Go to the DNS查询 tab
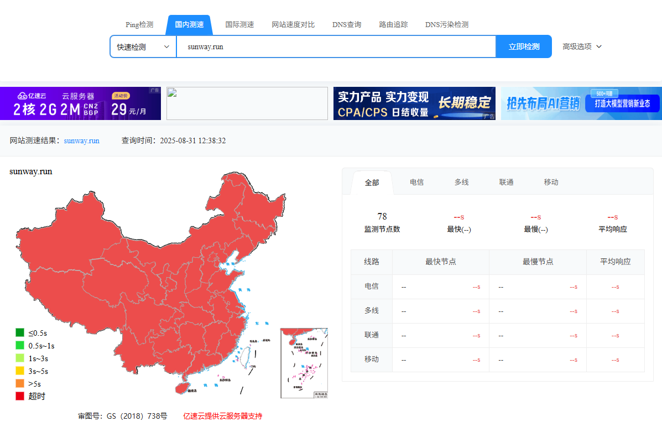The height and width of the screenshot is (427, 662). click(x=347, y=25)
